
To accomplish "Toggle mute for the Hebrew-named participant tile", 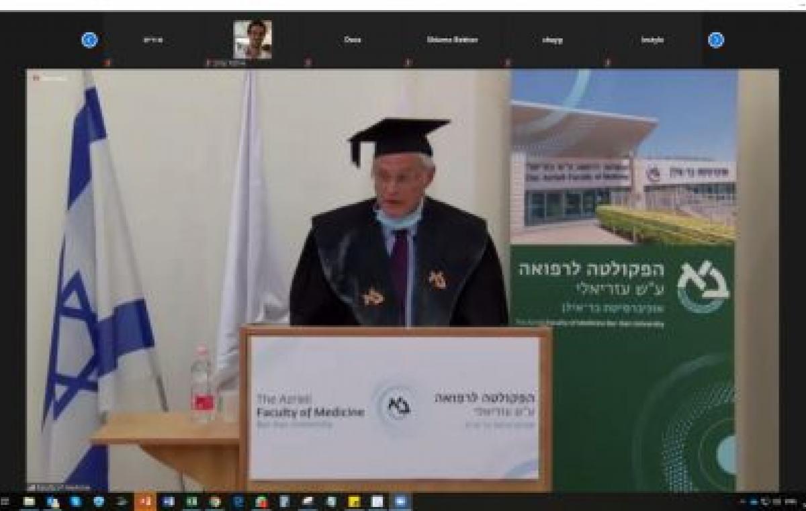I will (106, 60).
